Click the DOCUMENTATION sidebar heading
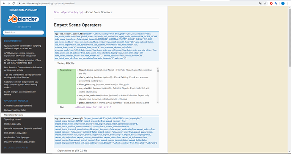Image resolution: width=292 pixels, height=154 pixels. tap(13, 41)
